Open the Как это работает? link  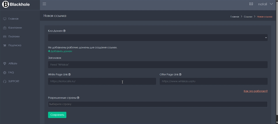coord(255,91)
